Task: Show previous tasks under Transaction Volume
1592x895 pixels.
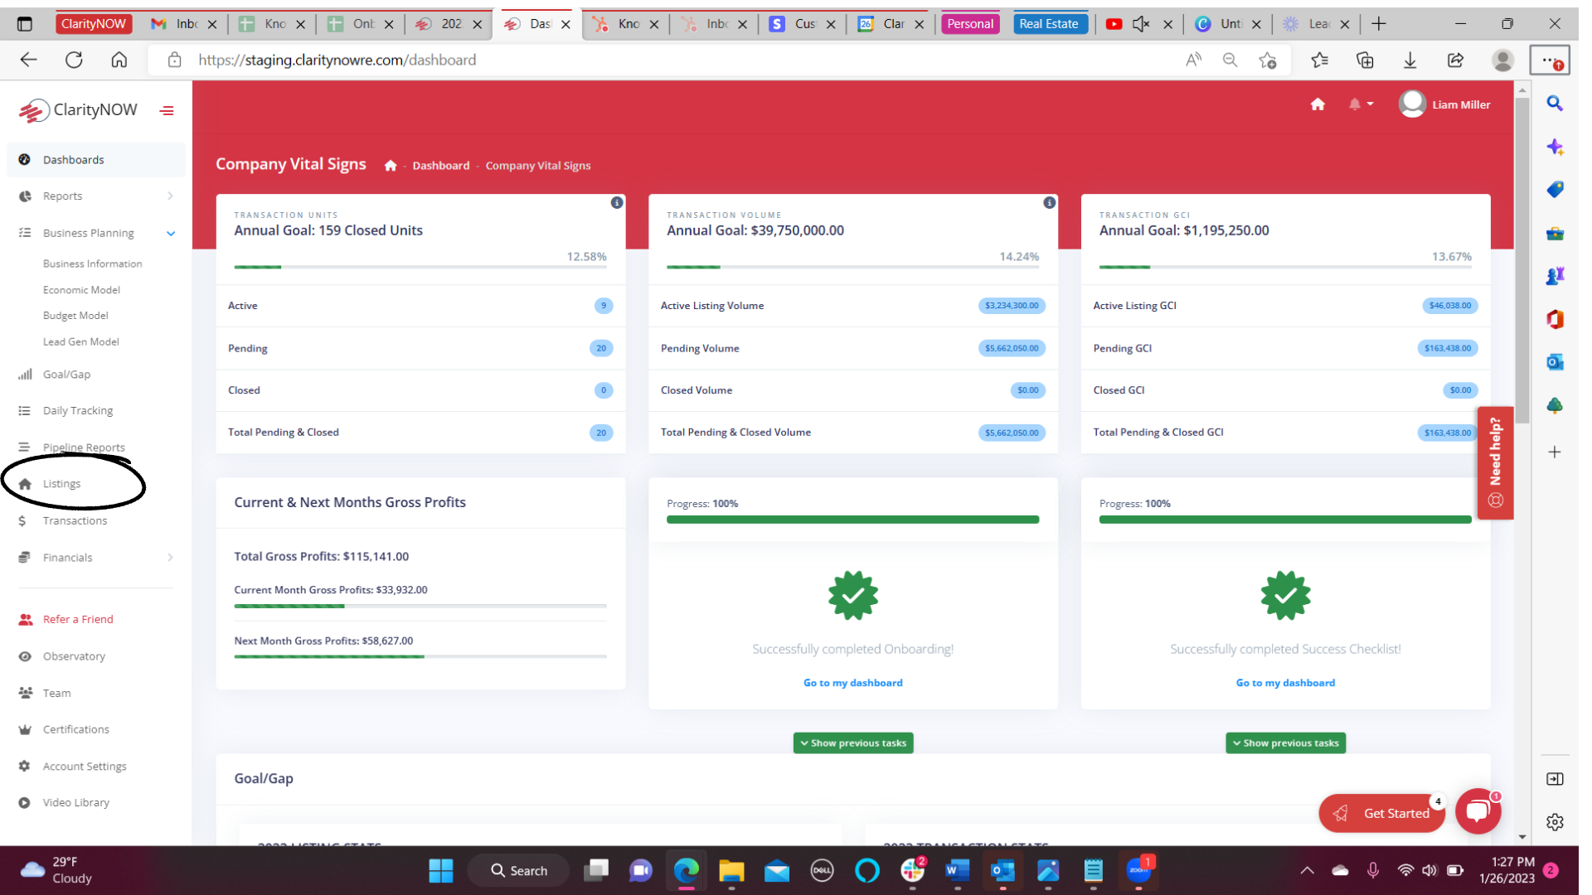Action: click(853, 742)
